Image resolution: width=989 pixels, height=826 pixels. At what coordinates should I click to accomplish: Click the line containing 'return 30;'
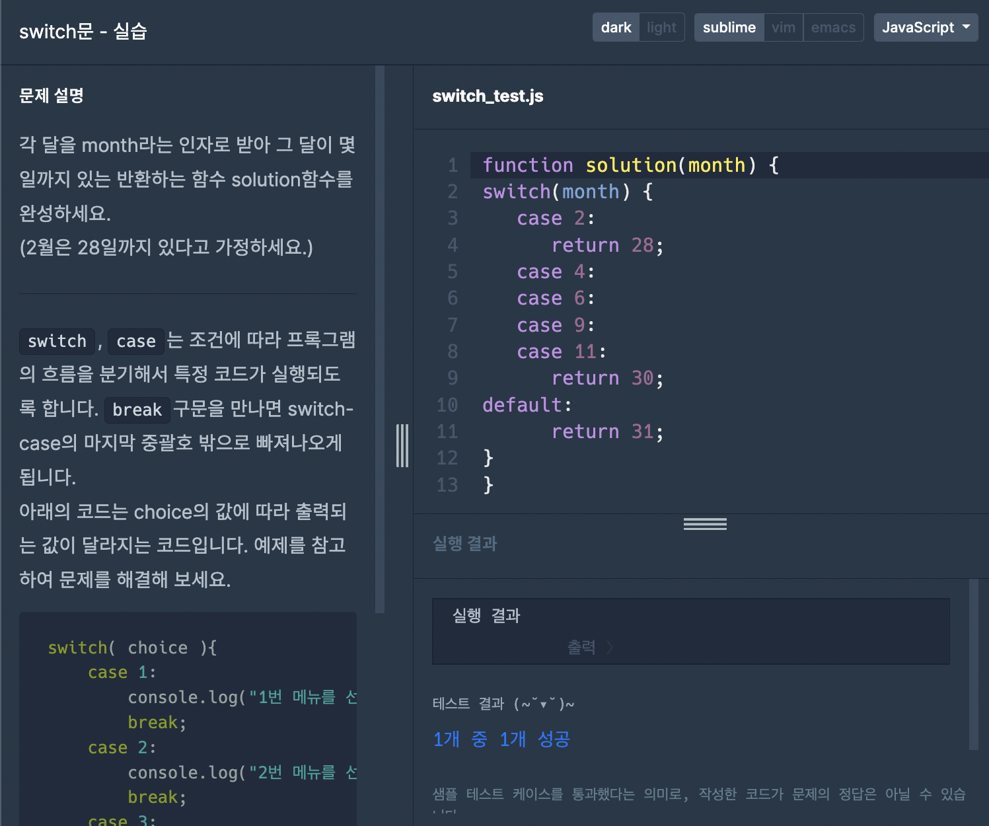[607, 378]
